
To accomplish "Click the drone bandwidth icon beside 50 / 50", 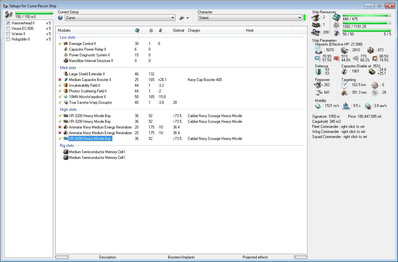I will click(x=336, y=33).
